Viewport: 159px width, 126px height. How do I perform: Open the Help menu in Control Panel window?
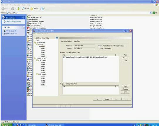pos(28,5)
